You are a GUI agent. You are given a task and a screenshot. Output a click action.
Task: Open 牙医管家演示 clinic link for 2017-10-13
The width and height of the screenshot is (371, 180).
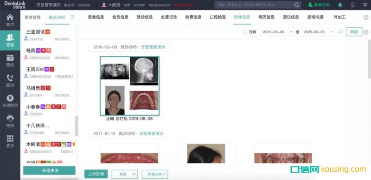pyautogui.click(x=151, y=133)
